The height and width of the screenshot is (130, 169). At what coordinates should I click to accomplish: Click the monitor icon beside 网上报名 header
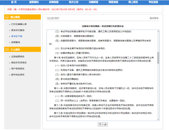(7, 17)
